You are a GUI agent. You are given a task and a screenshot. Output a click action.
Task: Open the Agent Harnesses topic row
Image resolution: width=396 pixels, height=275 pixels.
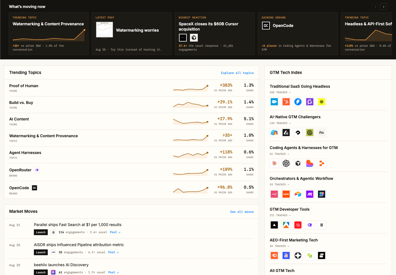pyautogui.click(x=131, y=155)
